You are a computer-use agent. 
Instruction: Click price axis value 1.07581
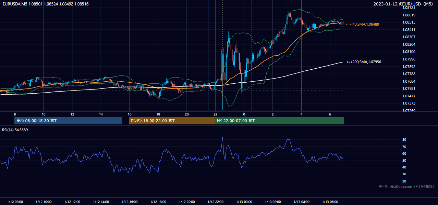[x=409, y=88]
